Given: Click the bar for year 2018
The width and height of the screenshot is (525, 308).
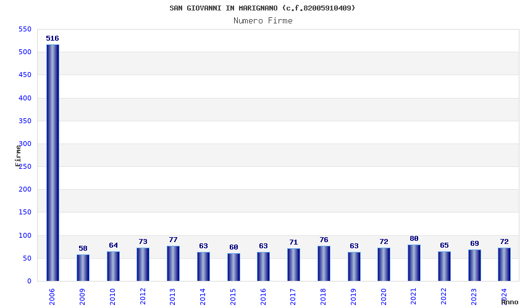Looking at the screenshot, I should [x=324, y=264].
